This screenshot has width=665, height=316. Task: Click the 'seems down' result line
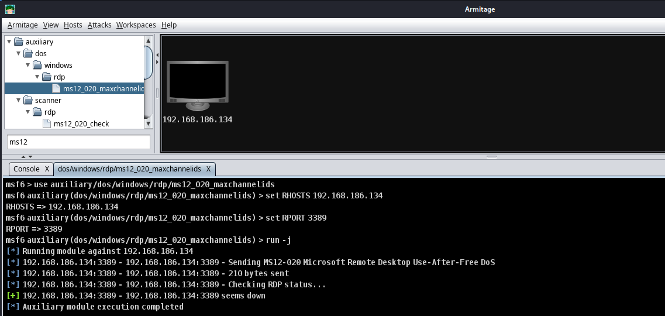tap(136, 296)
